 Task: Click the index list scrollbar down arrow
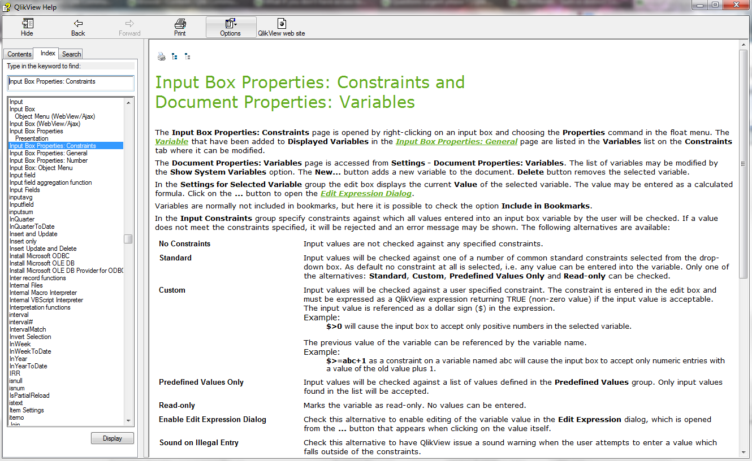click(128, 420)
